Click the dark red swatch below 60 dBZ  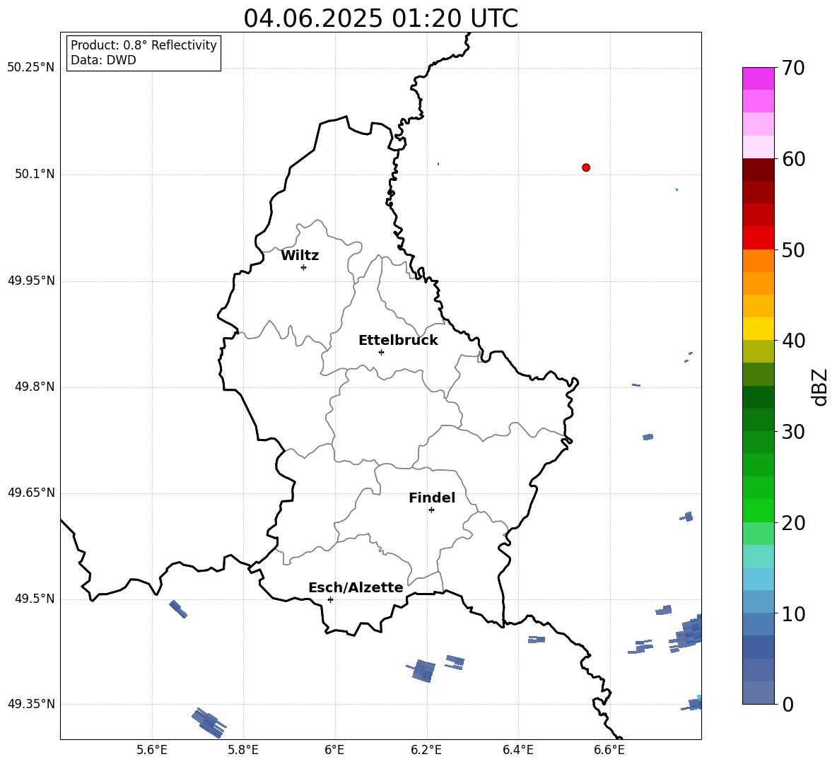point(758,170)
